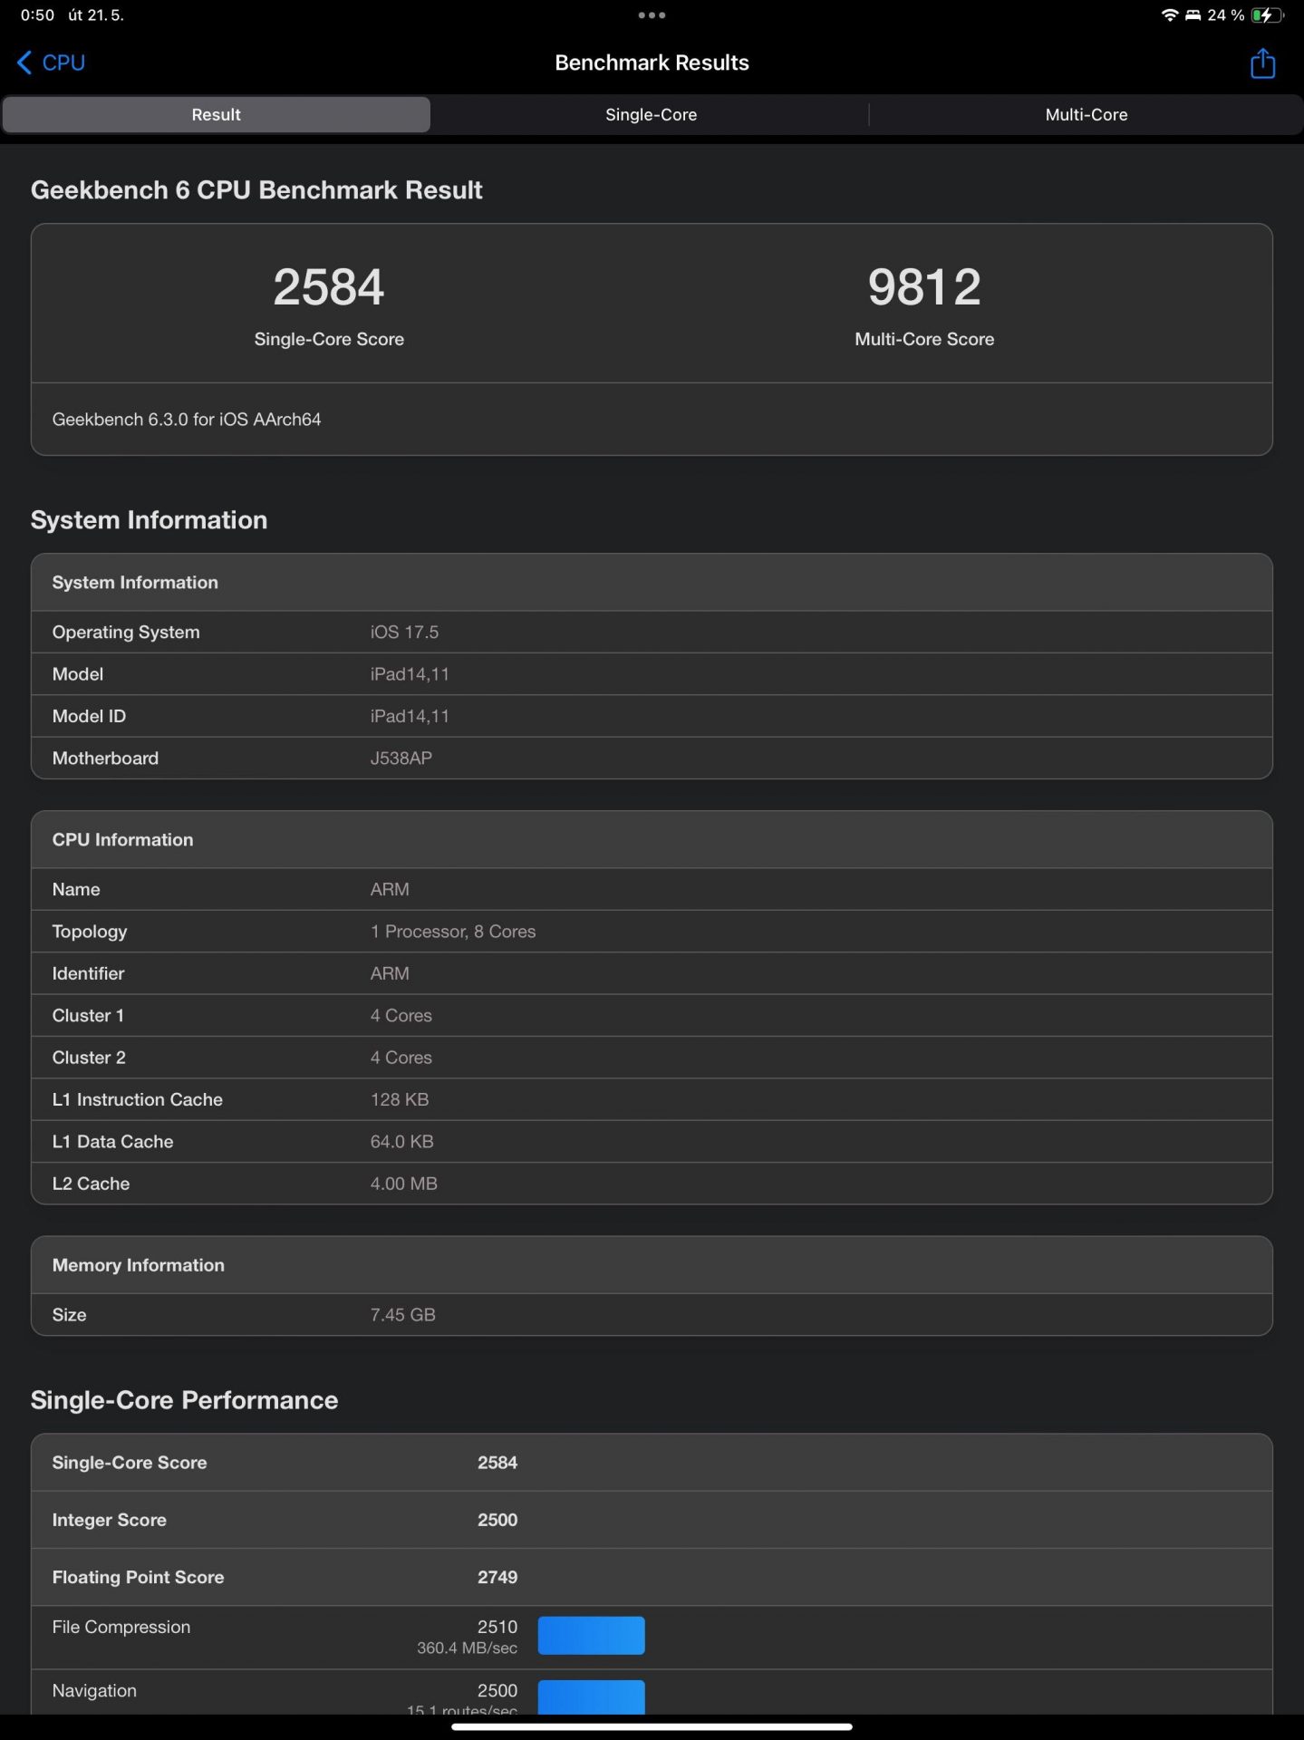Select the Motherboard J538AP row
Viewport: 1304px width, 1740px height.
click(652, 759)
